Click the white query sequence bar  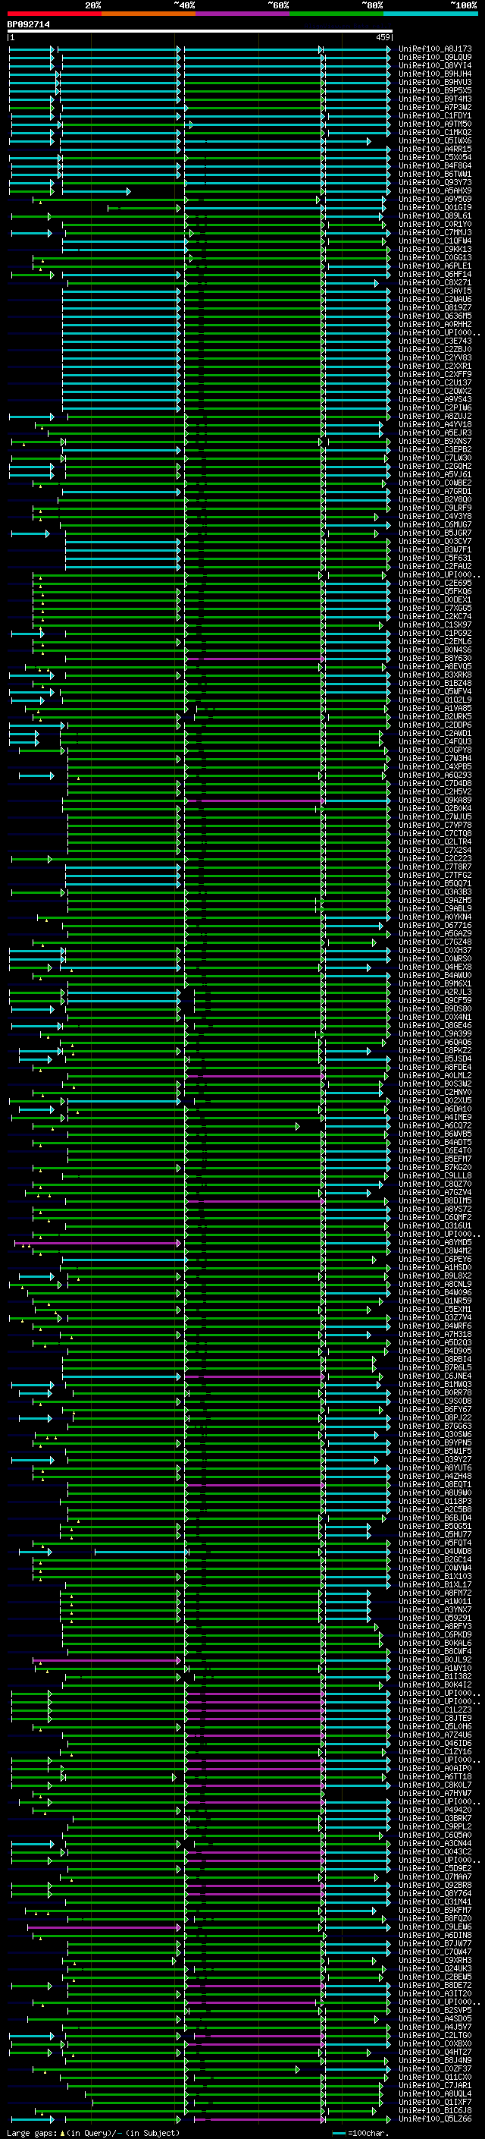point(199,32)
